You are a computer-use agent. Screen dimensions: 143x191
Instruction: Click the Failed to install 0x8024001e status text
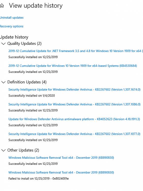[39, 179]
